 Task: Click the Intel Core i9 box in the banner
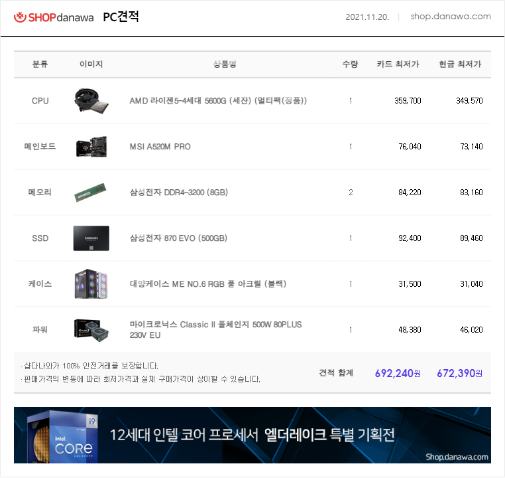coord(63,436)
